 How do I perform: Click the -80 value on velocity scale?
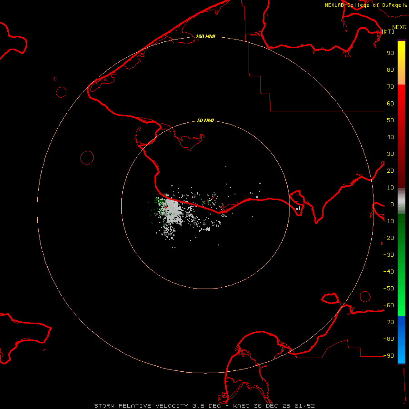[x=389, y=339]
